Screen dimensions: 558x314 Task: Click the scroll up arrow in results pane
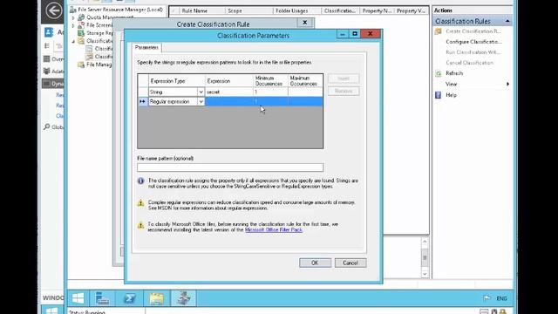pyautogui.click(x=425, y=242)
